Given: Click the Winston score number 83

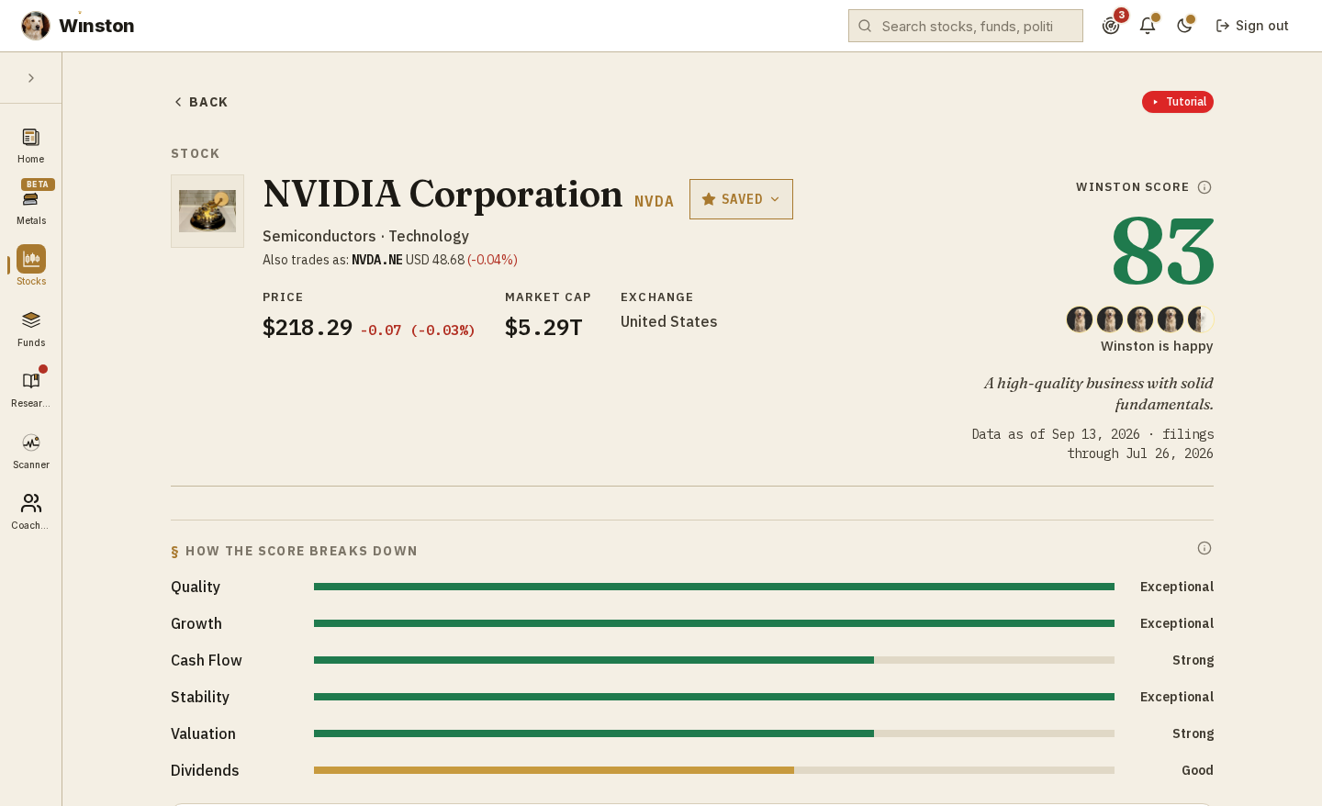Looking at the screenshot, I should [x=1162, y=251].
